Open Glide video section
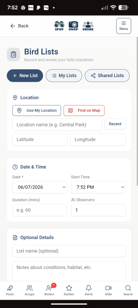The height and width of the screenshot is (308, 138). (108, 290)
